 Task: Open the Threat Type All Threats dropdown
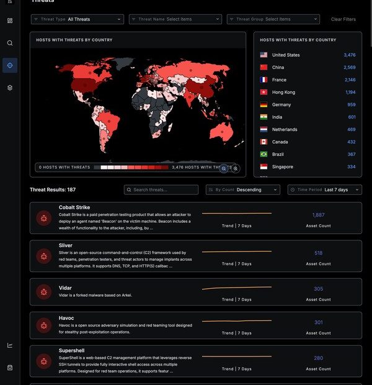click(77, 19)
